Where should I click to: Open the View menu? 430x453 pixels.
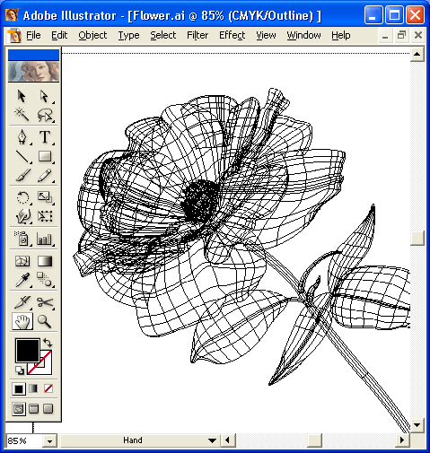(x=266, y=35)
